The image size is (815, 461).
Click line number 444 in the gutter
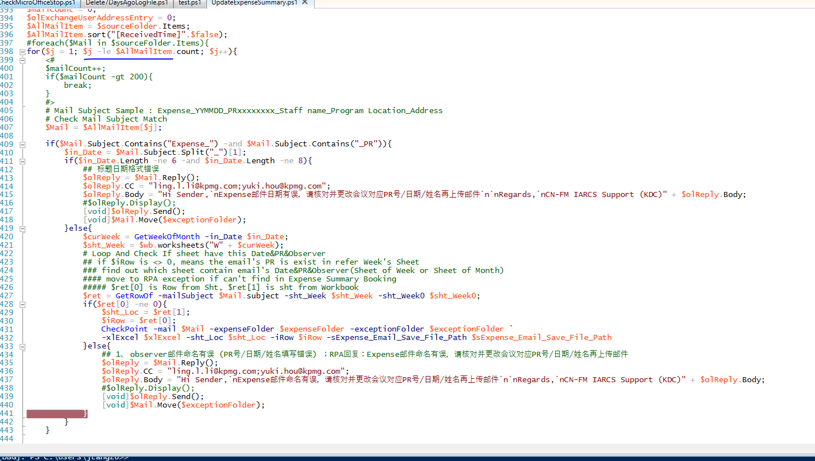pos(7,438)
